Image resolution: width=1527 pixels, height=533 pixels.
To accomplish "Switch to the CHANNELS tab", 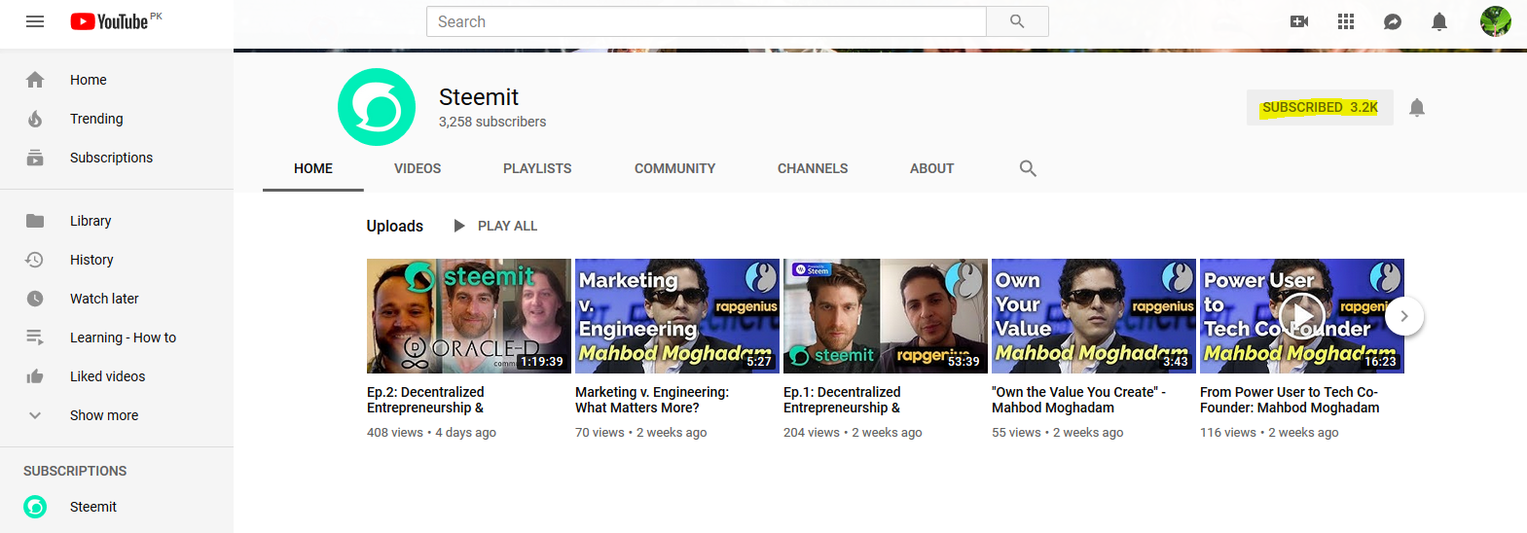I will tap(813, 168).
